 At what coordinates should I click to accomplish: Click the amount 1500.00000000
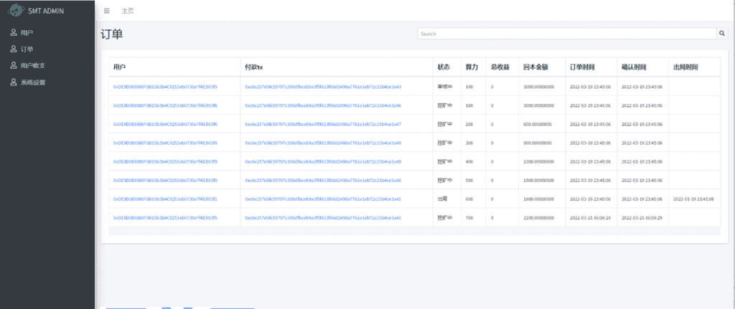[x=538, y=180]
